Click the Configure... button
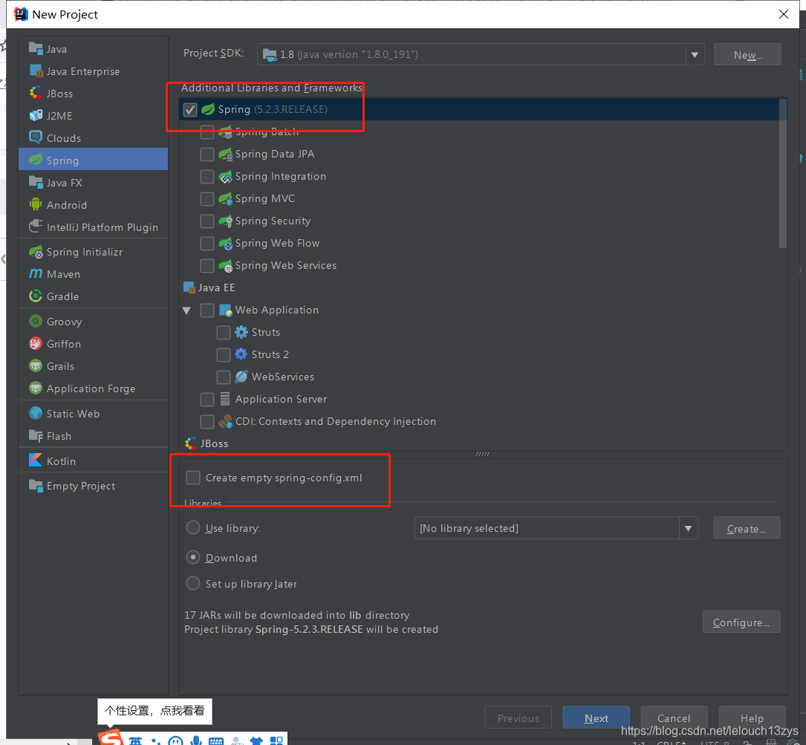 pos(741,622)
